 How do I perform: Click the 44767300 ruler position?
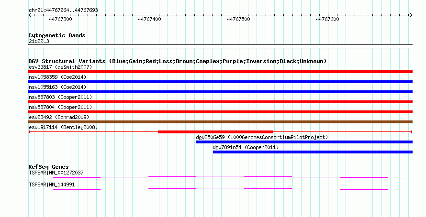click(61, 19)
